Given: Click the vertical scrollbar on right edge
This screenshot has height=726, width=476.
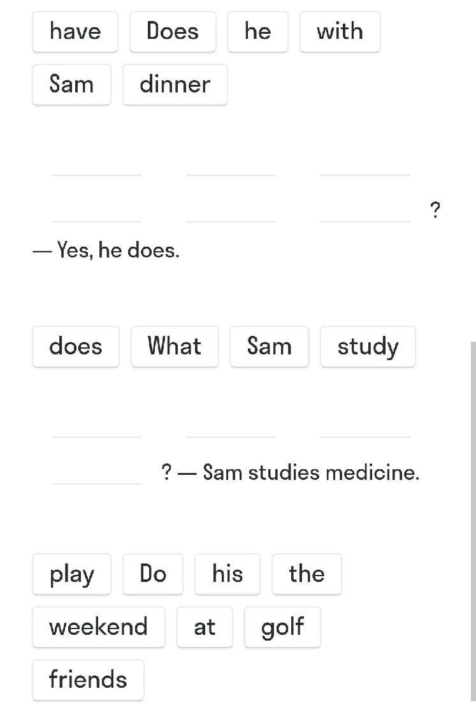Looking at the screenshot, I should (x=473, y=521).
